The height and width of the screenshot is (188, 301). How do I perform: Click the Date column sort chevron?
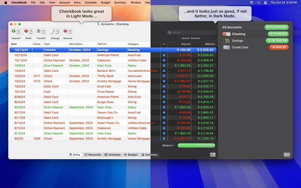click(x=30, y=44)
